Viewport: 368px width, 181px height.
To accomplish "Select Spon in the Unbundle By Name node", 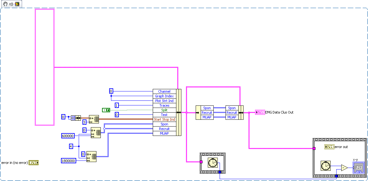I will [x=207, y=108].
